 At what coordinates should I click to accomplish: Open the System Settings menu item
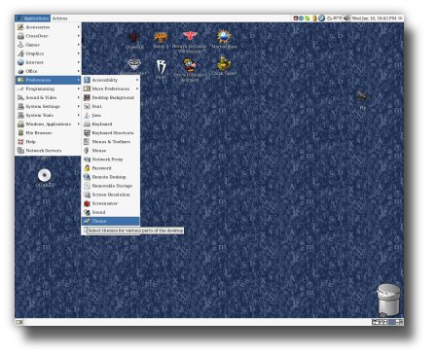(x=48, y=106)
